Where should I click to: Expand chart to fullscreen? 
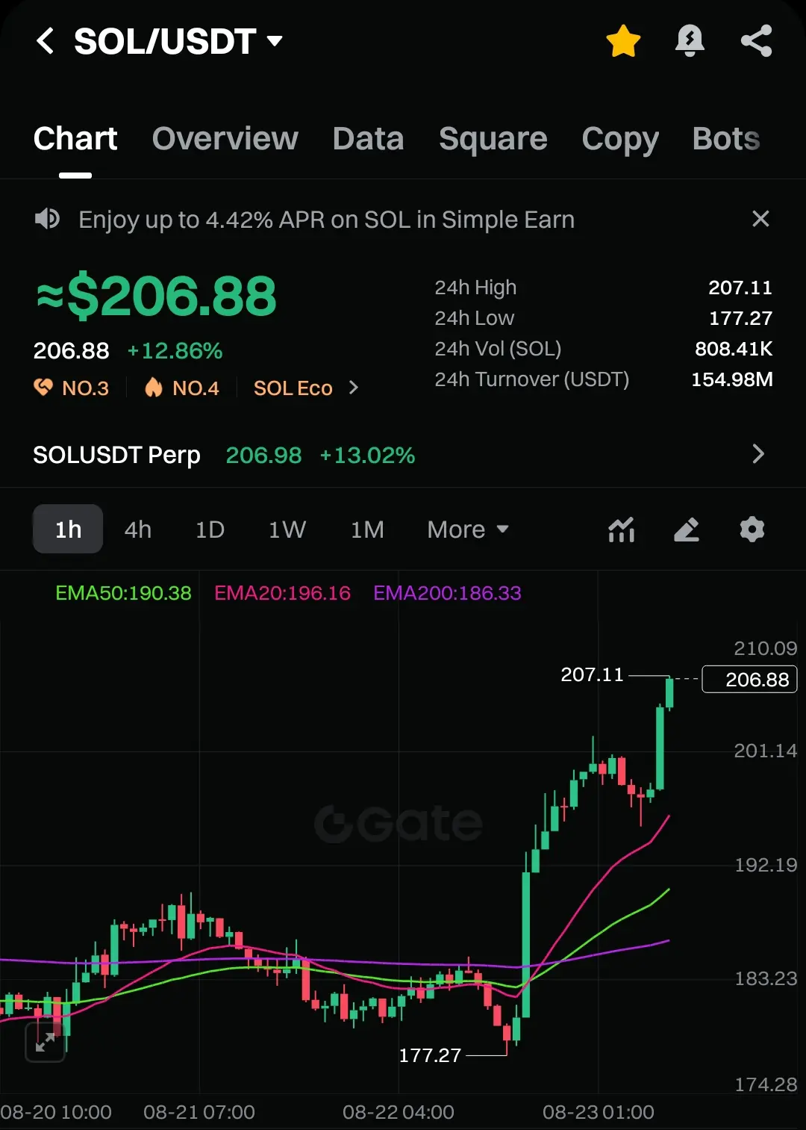click(x=46, y=1041)
